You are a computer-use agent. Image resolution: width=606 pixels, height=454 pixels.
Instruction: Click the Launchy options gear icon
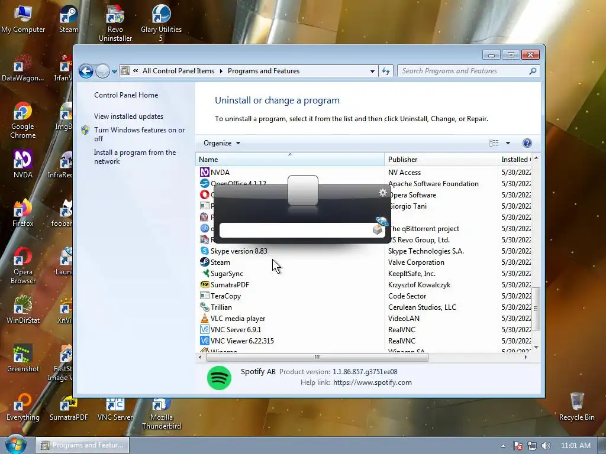coord(383,193)
